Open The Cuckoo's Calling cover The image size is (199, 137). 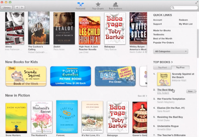39,28
